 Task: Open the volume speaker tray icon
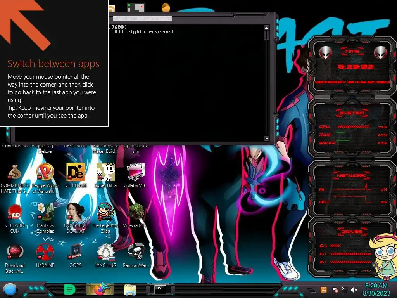pos(354,289)
